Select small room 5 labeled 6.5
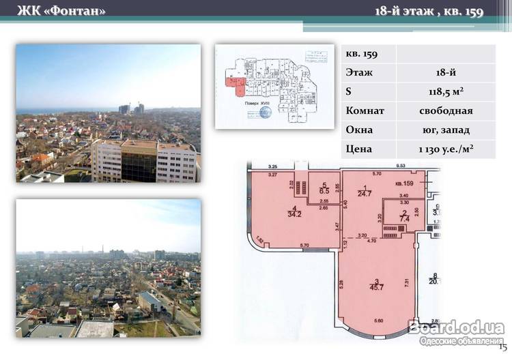Viewport: 512px width, 354px height. click(325, 188)
